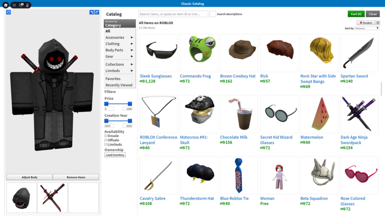Click the Remove Items button
Screen dimensions: 385x217
(x=76, y=177)
